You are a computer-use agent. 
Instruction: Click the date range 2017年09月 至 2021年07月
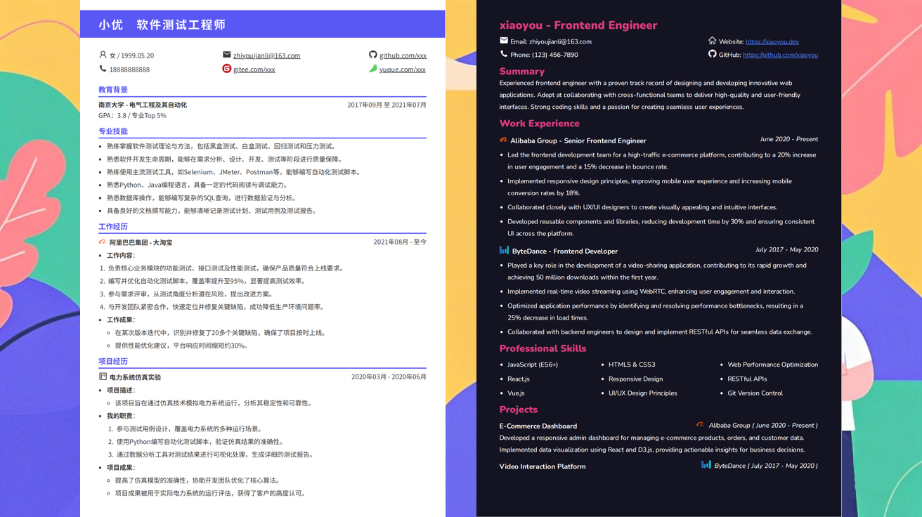click(387, 105)
